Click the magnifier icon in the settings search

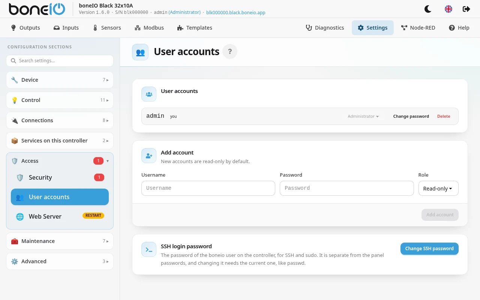tap(13, 61)
